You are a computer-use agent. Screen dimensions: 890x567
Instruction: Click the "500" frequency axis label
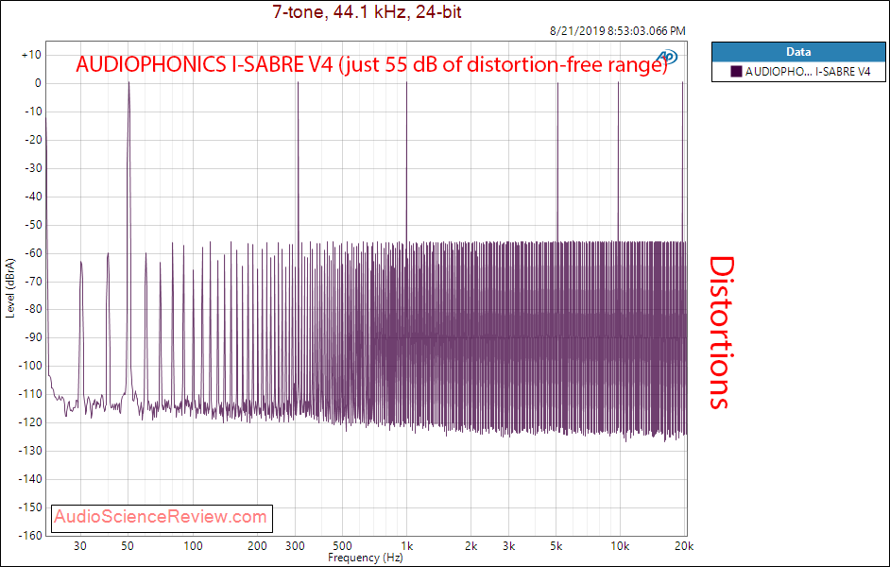click(342, 546)
